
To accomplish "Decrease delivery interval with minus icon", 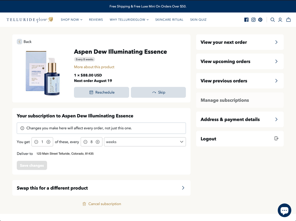I will coord(85,142).
